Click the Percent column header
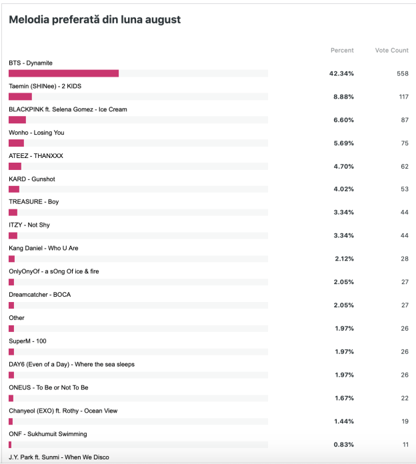The image size is (416, 464). pyautogui.click(x=342, y=51)
